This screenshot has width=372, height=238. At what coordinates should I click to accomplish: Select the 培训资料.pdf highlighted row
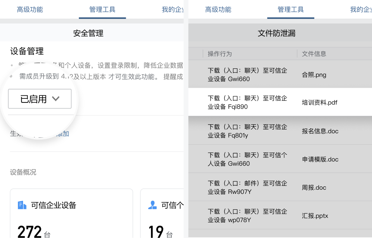(280, 102)
